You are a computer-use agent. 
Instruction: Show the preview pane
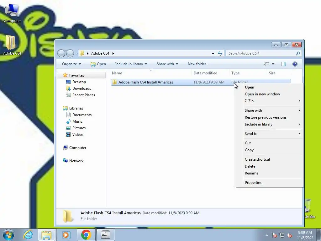(283, 64)
